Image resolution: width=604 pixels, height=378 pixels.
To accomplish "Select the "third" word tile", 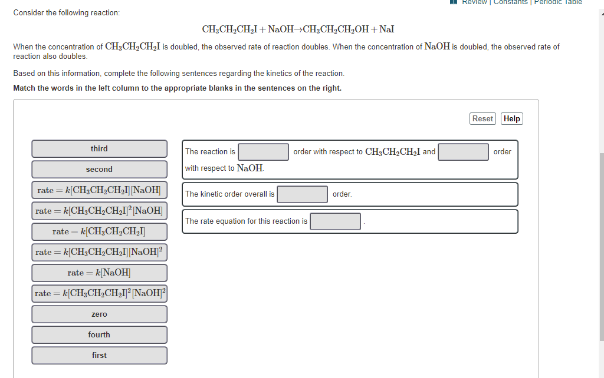I will pyautogui.click(x=99, y=148).
